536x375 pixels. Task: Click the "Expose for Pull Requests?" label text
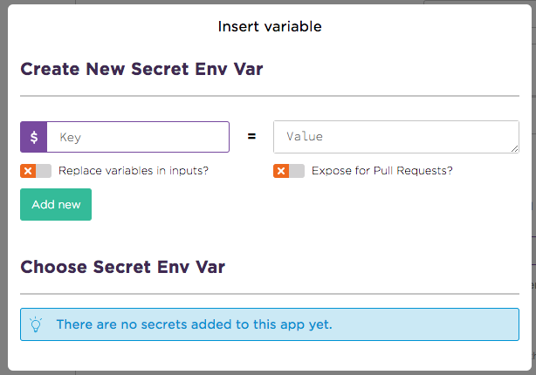tap(382, 171)
